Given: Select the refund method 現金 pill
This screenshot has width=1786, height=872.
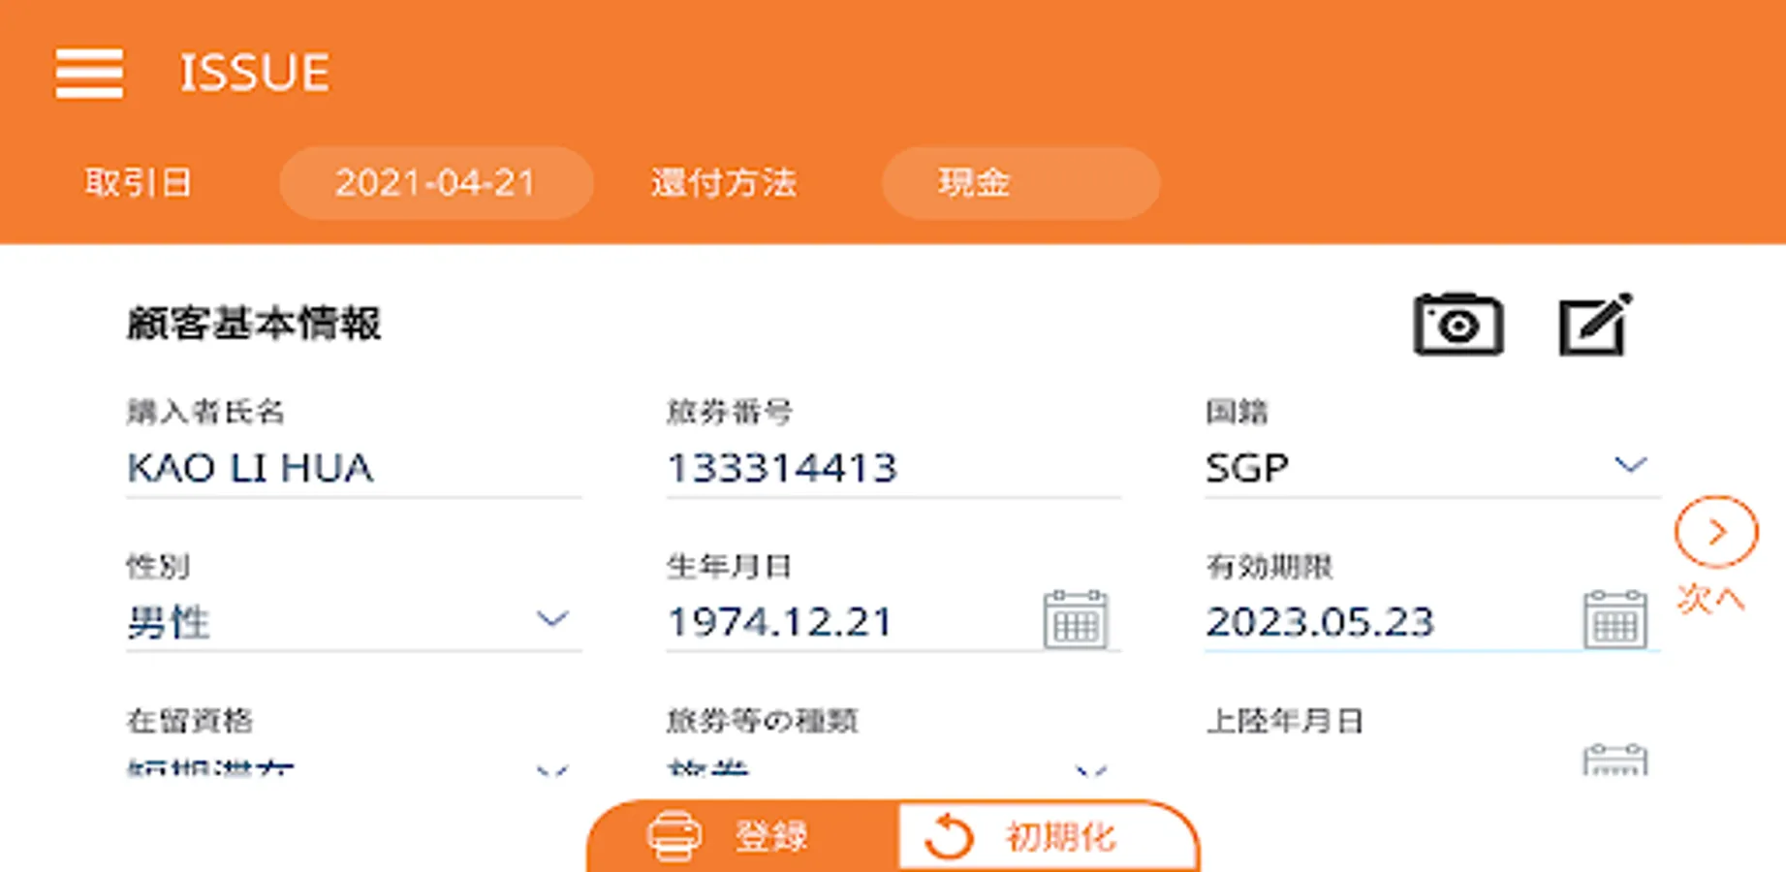Looking at the screenshot, I should tap(1019, 183).
